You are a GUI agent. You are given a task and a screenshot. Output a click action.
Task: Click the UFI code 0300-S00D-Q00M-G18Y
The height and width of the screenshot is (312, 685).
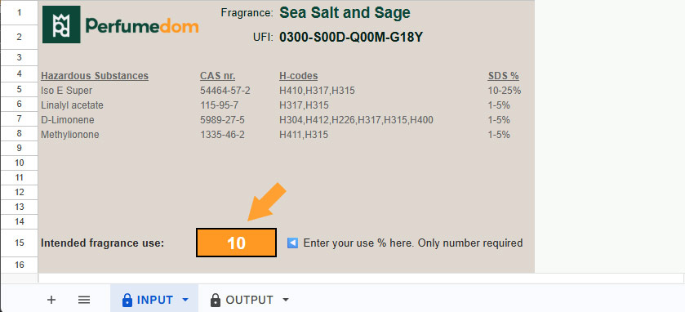(x=351, y=38)
